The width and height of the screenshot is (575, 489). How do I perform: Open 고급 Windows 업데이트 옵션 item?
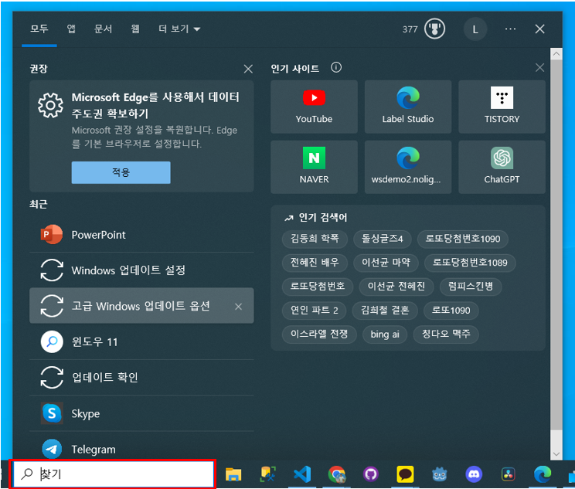coord(141,306)
